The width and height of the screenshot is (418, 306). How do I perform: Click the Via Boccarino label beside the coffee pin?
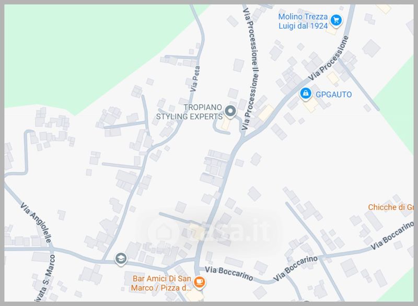tap(229, 274)
